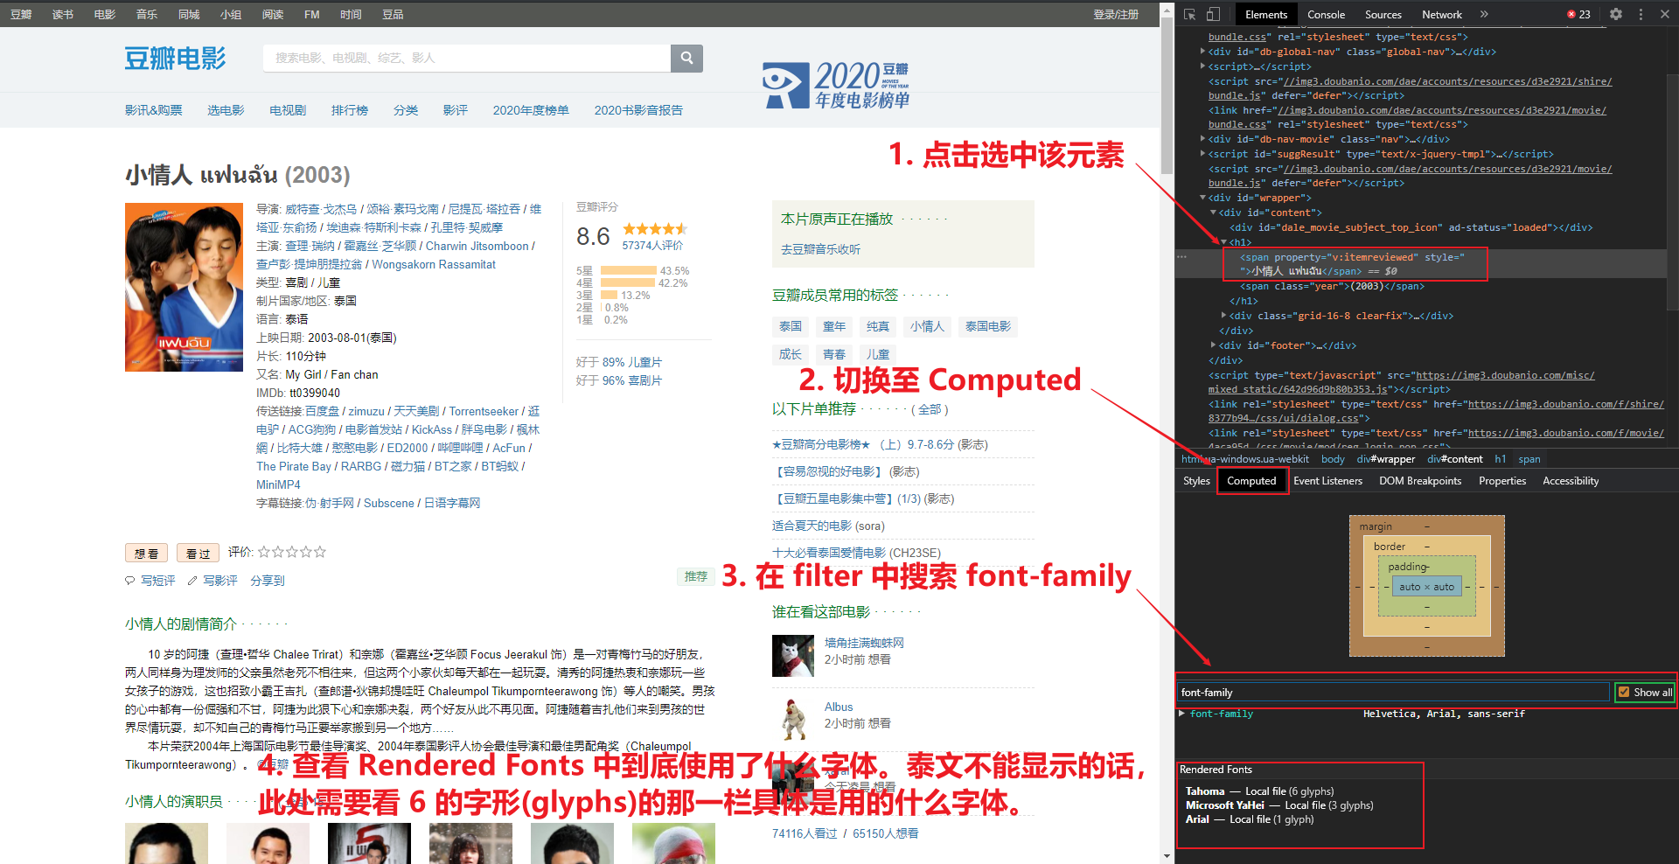This screenshot has width=1679, height=864.
Task: Open the 影讯&购票 nav link
Action: (153, 110)
